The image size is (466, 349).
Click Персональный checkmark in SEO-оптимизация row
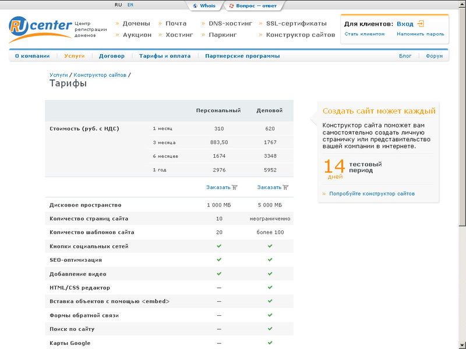click(219, 259)
